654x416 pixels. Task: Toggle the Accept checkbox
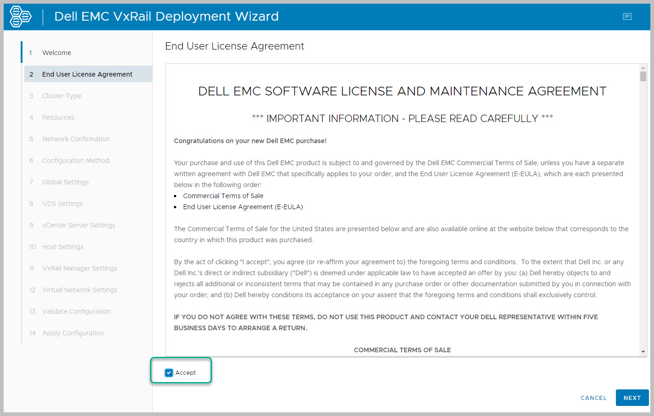pyautogui.click(x=169, y=372)
